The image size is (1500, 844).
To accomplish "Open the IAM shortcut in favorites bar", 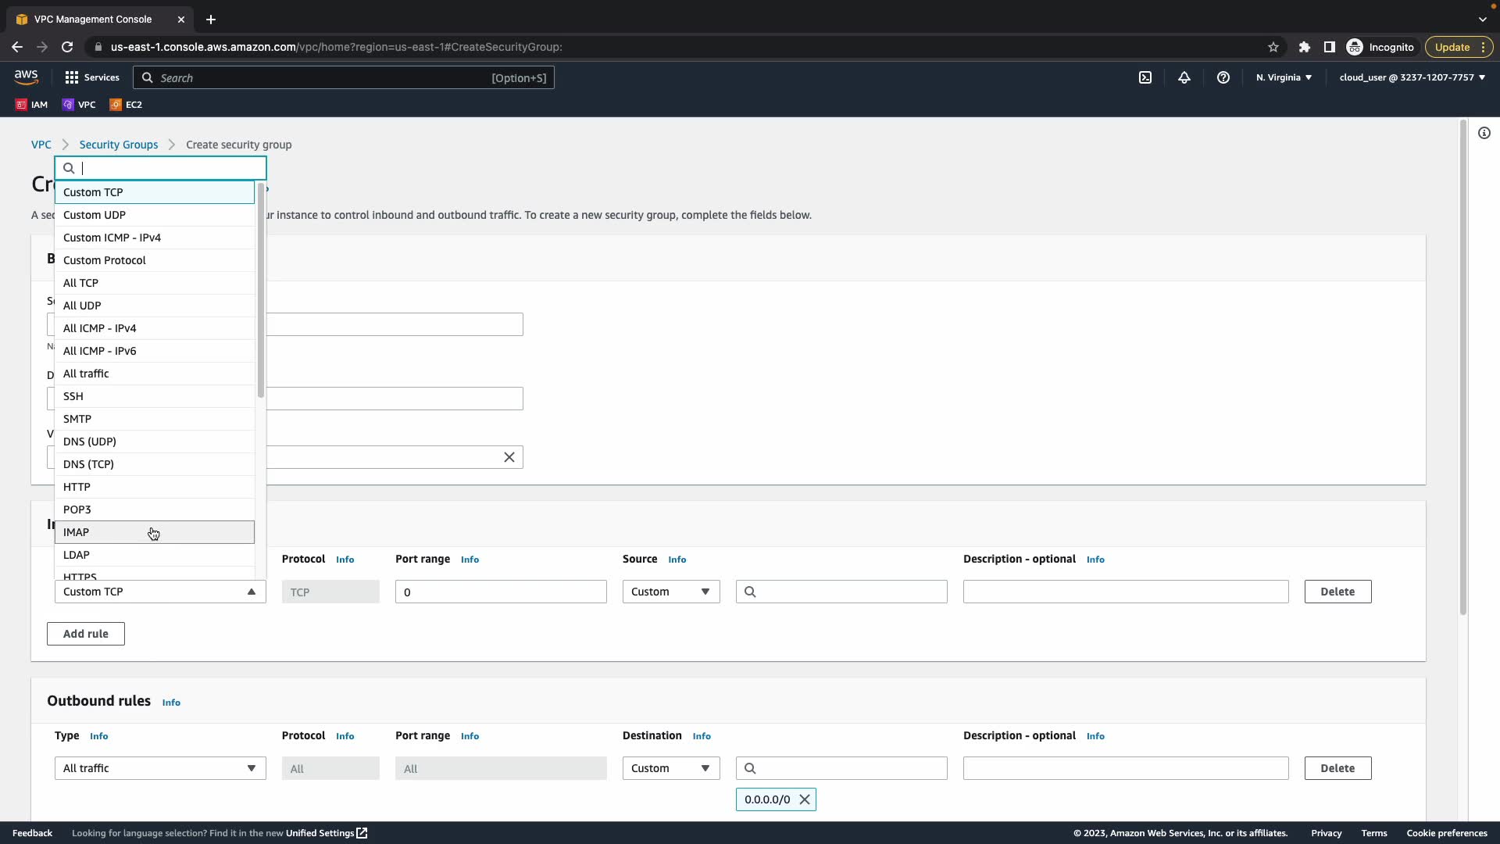I will [x=31, y=105].
